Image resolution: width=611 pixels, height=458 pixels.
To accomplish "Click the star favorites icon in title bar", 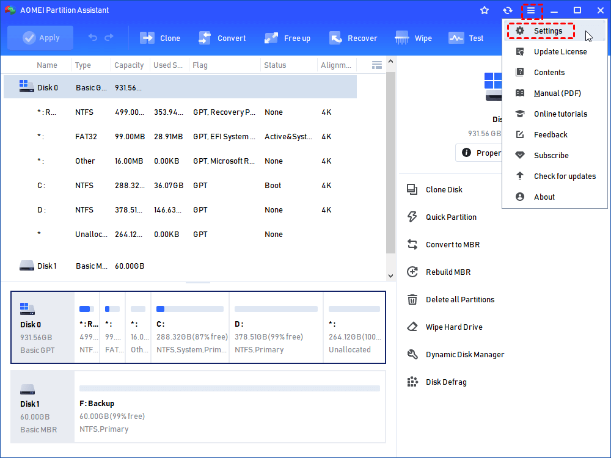I will [x=485, y=10].
